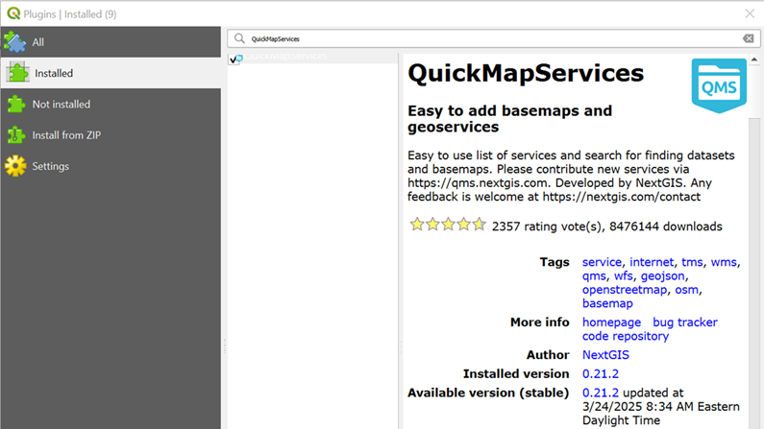Open the plugin Settings tab
Screen dimensions: 764x429
51,166
